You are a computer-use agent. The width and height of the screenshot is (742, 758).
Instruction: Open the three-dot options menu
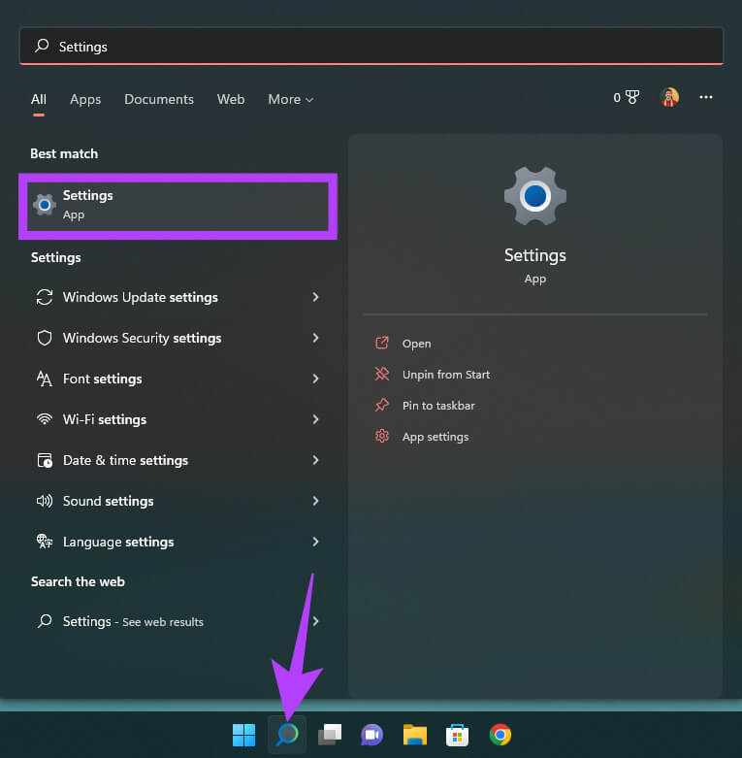(706, 97)
